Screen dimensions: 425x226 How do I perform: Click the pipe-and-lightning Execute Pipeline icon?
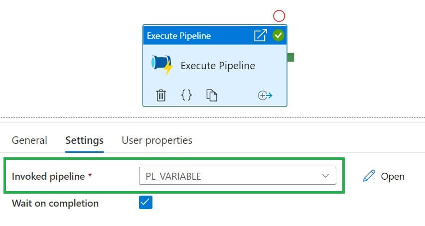pos(162,65)
